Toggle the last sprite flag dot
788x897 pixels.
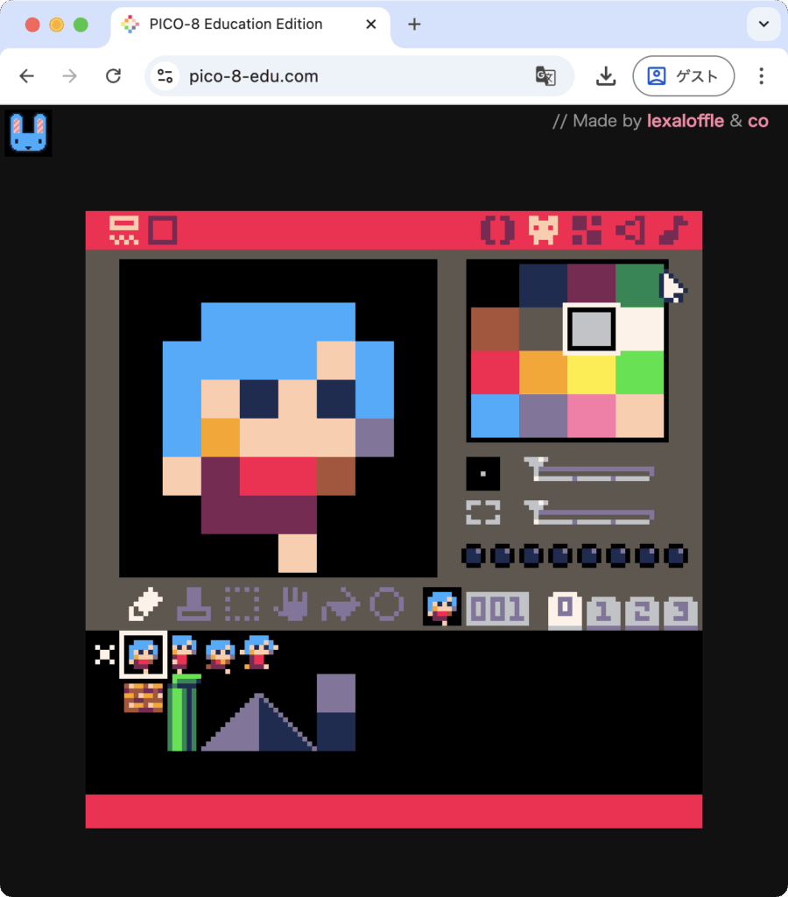675,555
